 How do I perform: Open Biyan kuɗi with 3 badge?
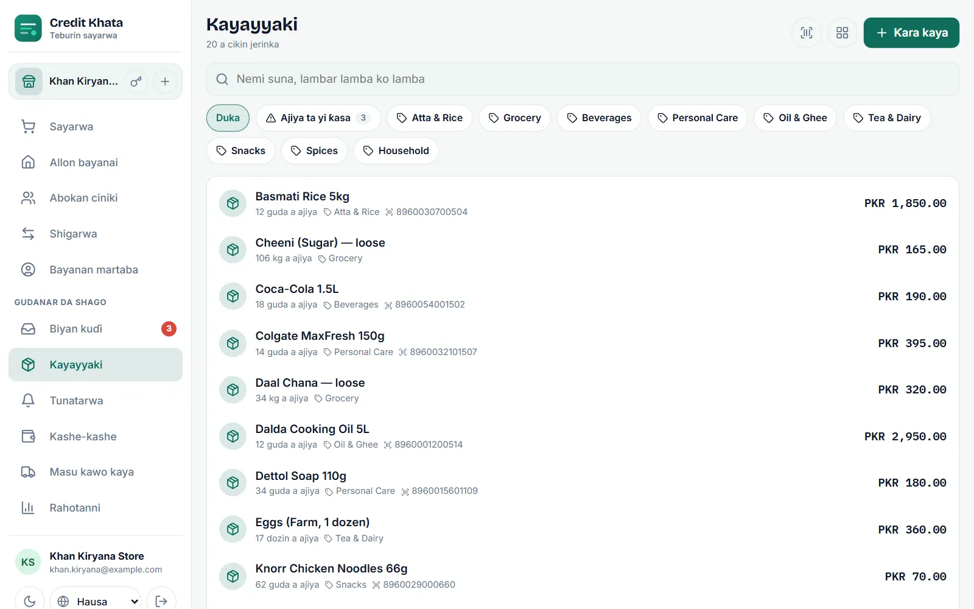pos(96,329)
